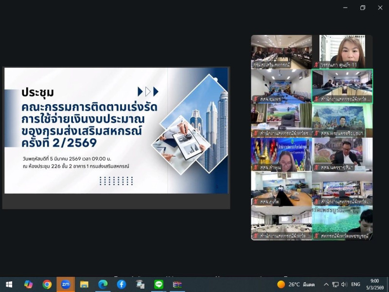Viewport: 389px width, 292px height.
Task: Expand the hidden system tray icons
Action: (326, 284)
